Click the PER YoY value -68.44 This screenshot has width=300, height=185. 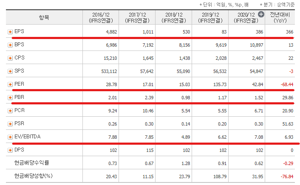pyautogui.click(x=287, y=84)
